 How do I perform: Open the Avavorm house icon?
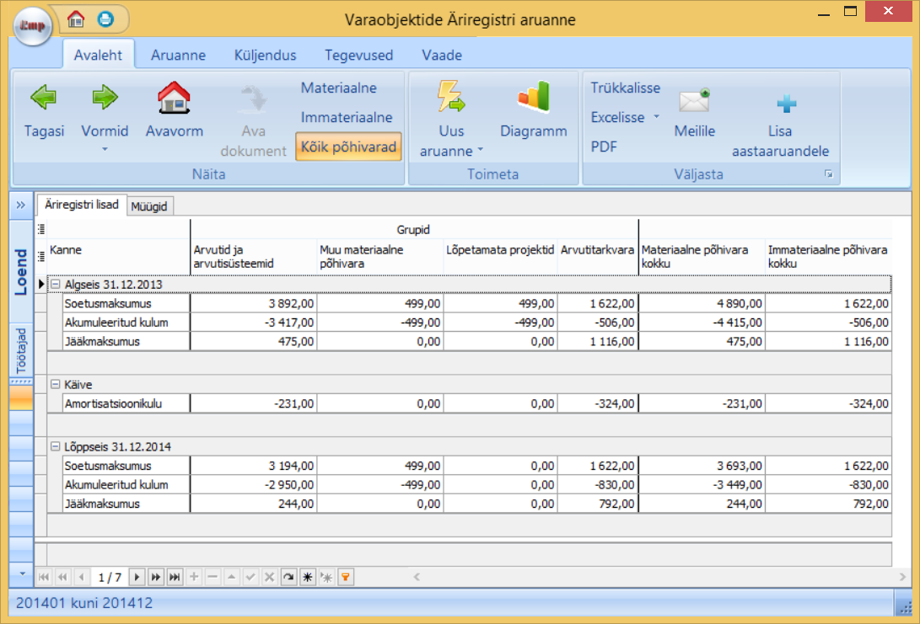click(175, 99)
